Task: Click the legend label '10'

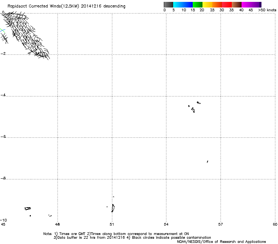Action: coord(184,10)
